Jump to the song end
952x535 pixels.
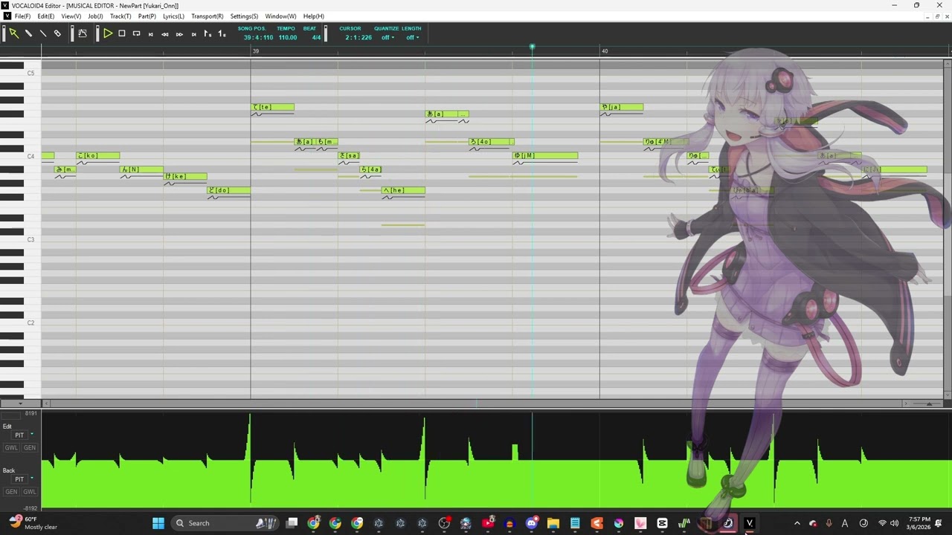point(194,34)
